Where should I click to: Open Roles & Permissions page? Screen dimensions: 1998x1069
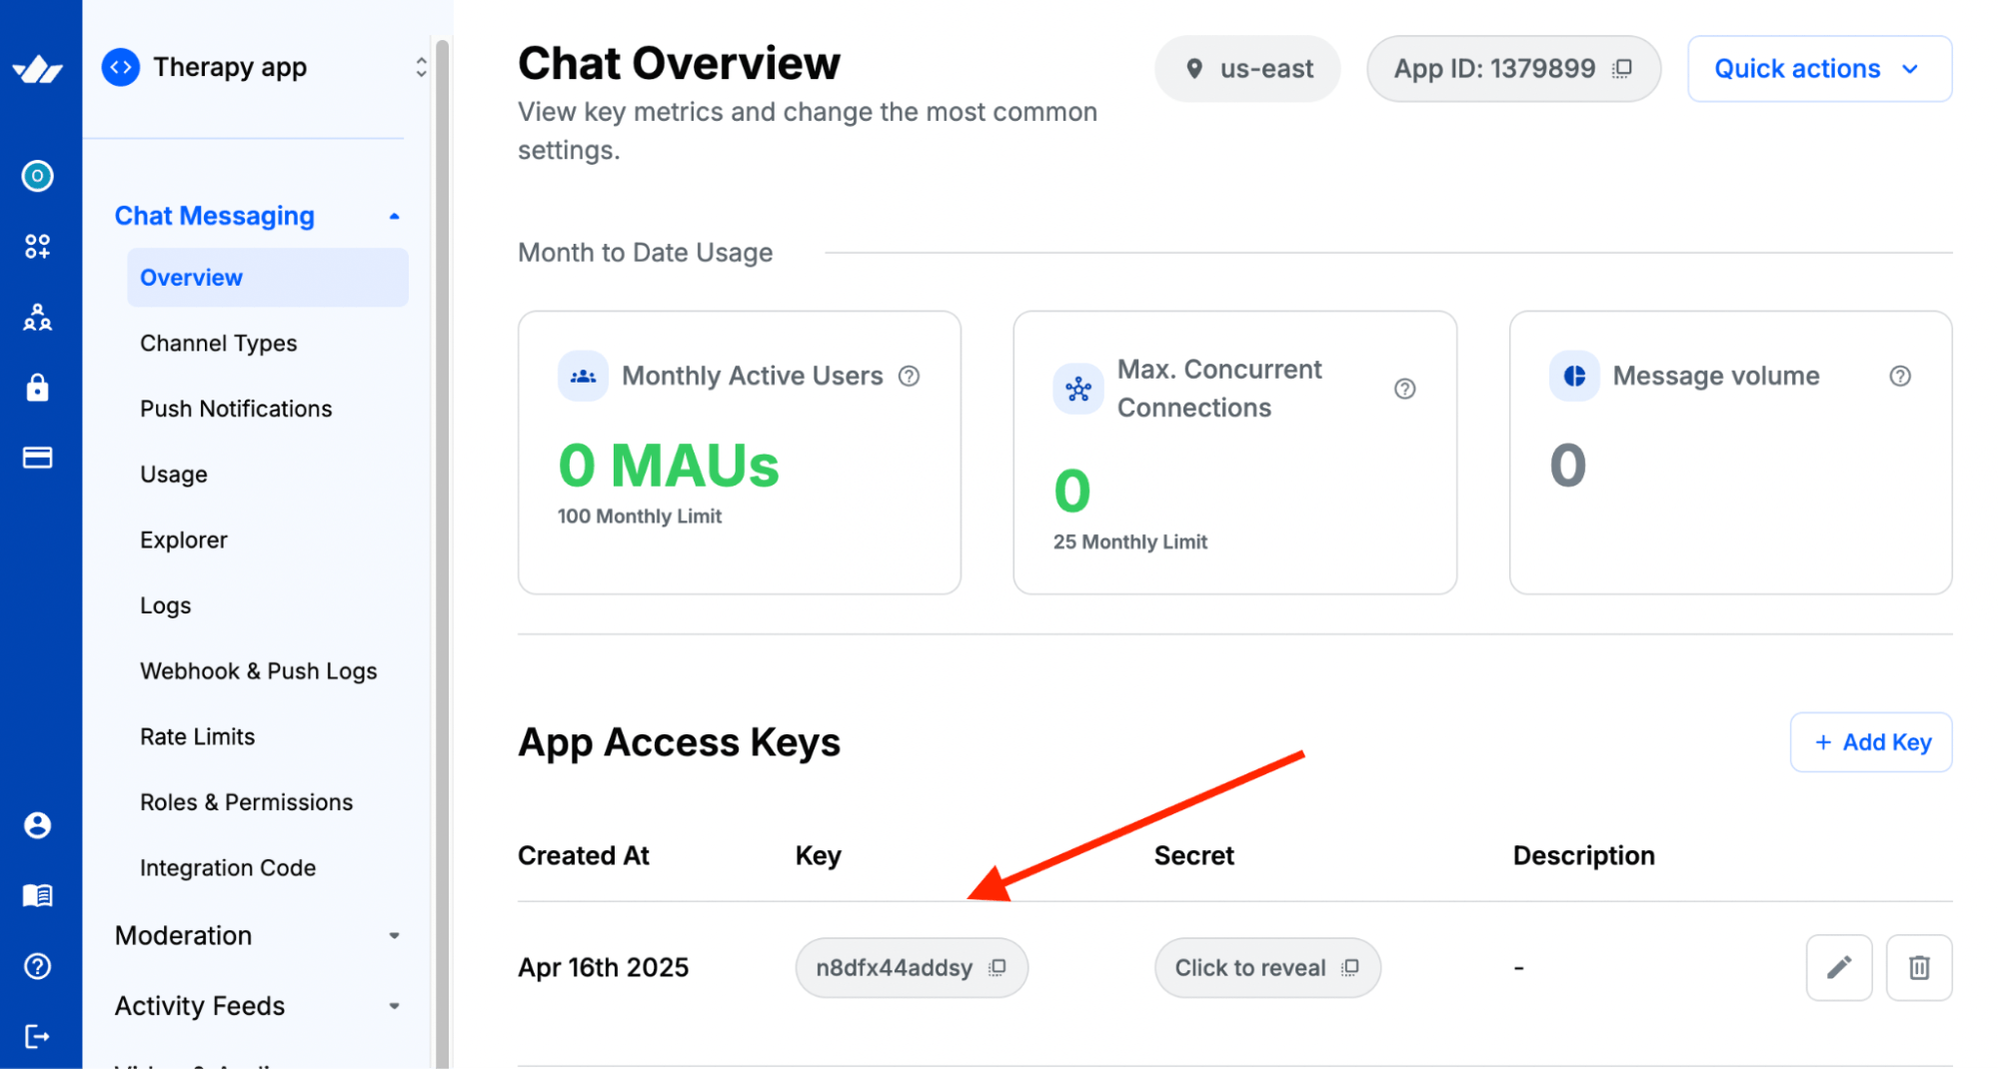tap(246, 802)
